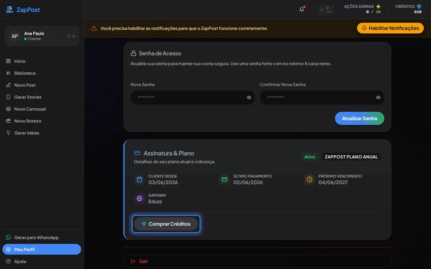
Task: Show the Confirmar Nova Senha password
Action: (378, 98)
